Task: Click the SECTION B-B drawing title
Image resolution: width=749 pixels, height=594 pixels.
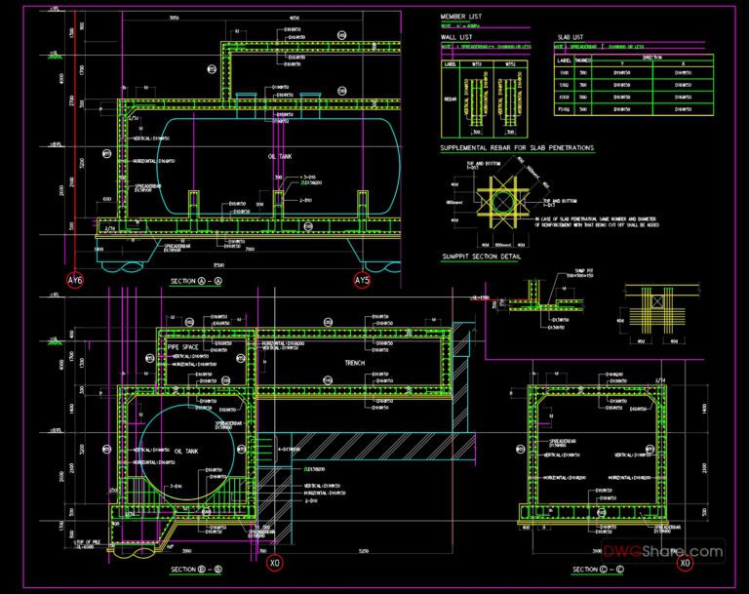Action: pos(196,570)
